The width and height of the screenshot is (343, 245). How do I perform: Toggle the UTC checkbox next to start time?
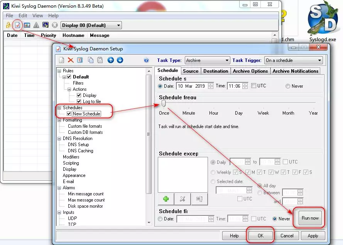[x=253, y=86]
